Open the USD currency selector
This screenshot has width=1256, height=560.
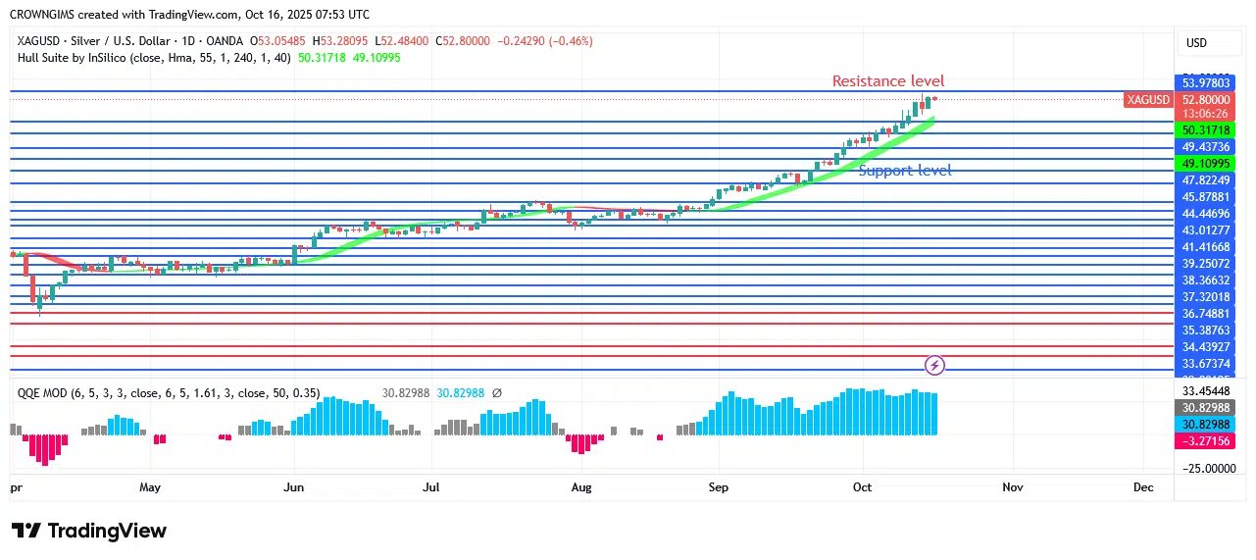click(1196, 43)
